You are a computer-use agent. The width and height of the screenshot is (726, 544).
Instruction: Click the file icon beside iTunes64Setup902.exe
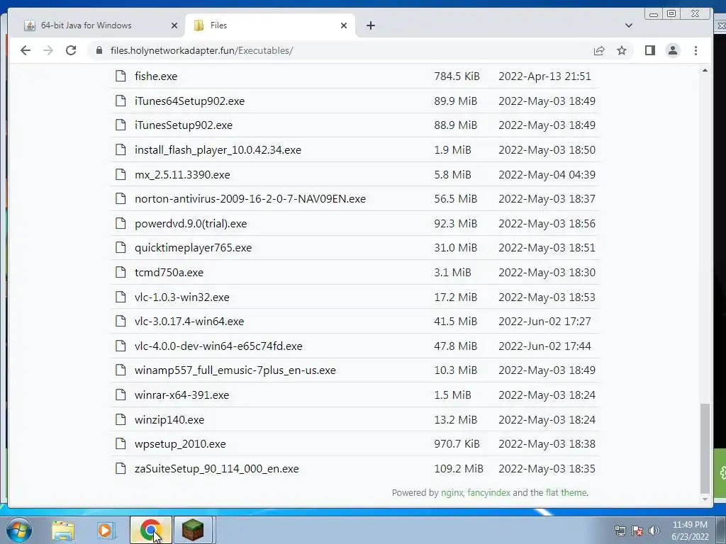121,101
